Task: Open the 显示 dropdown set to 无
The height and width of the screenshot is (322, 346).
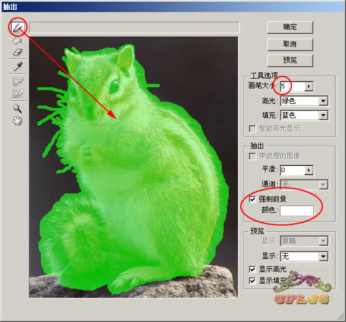Action: coord(323,256)
